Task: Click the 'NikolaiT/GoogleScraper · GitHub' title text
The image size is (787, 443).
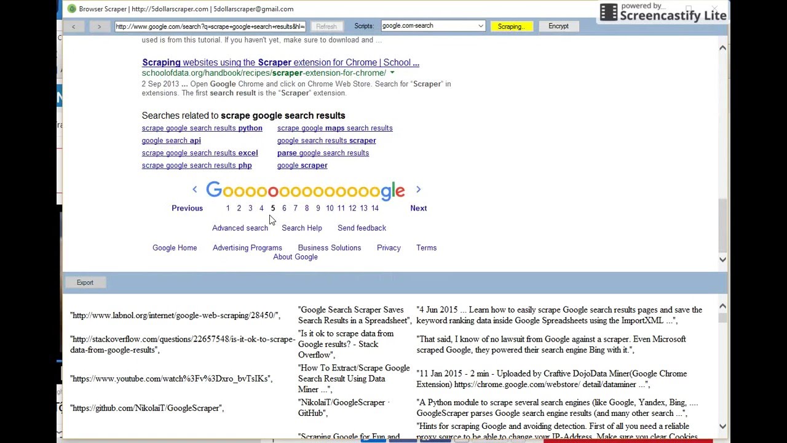Action: pyautogui.click(x=344, y=408)
